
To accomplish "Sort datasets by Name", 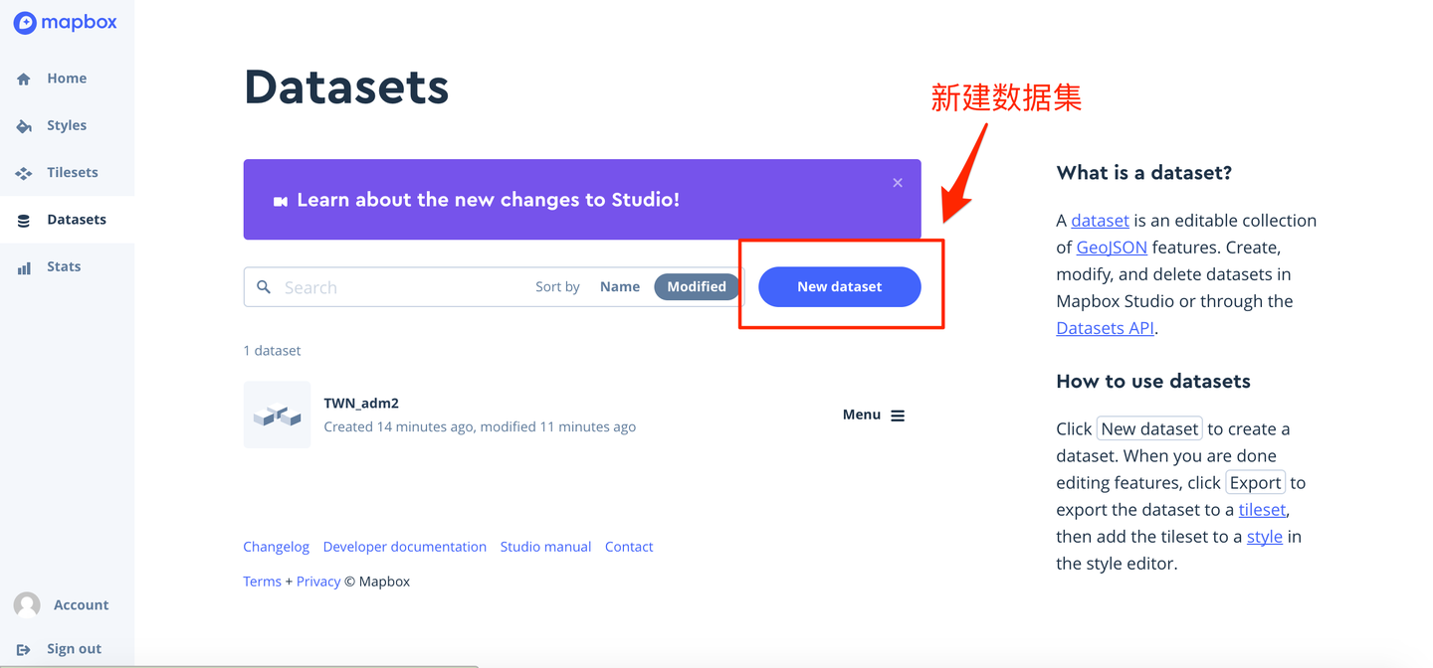I will point(620,286).
